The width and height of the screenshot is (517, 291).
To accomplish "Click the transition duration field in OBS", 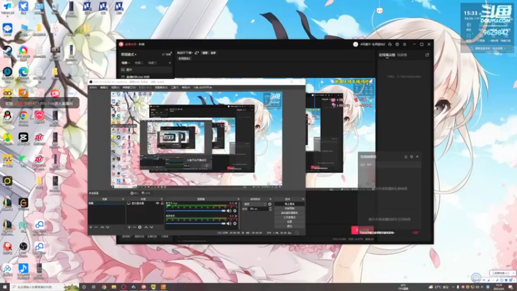I will pyautogui.click(x=258, y=209).
